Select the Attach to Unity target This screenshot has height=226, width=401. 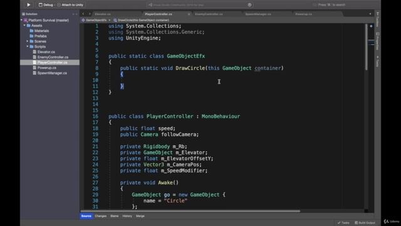click(70, 5)
